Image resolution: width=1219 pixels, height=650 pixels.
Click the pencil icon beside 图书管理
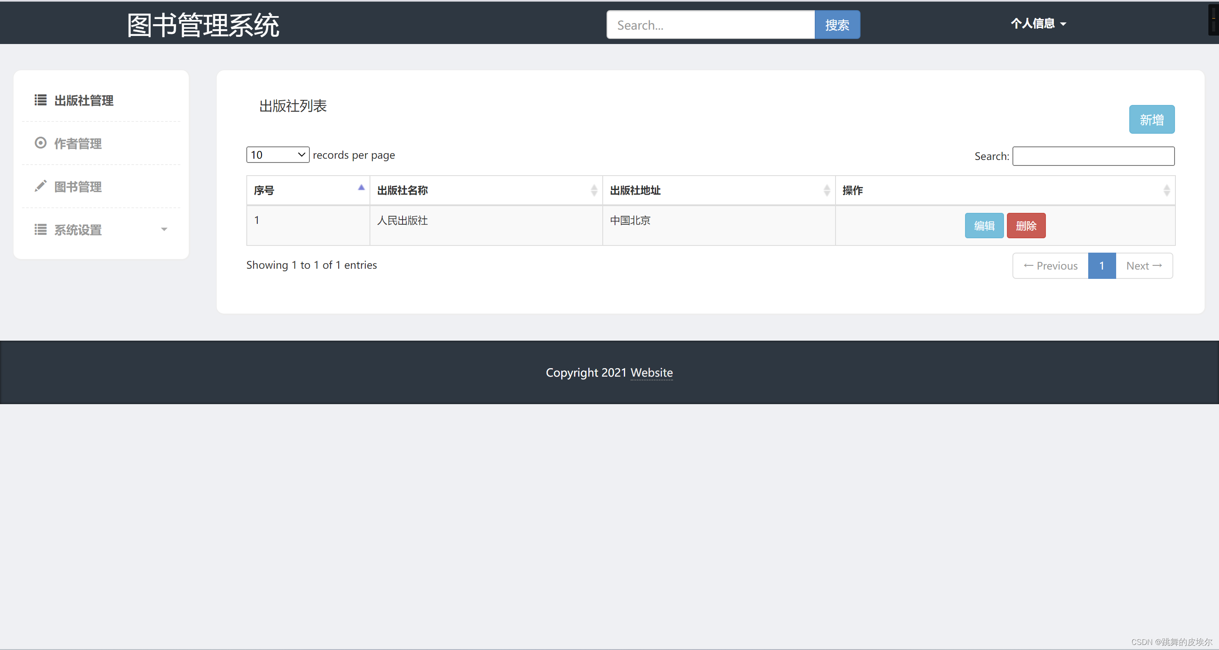(40, 186)
